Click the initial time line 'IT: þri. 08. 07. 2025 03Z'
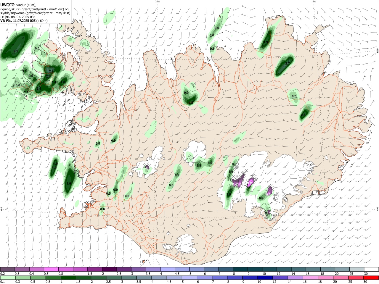Viewport: 379px width, 284px height. 18,17
